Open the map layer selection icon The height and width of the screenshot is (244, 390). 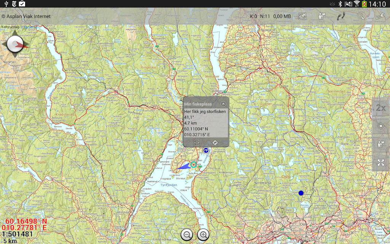[302, 16]
